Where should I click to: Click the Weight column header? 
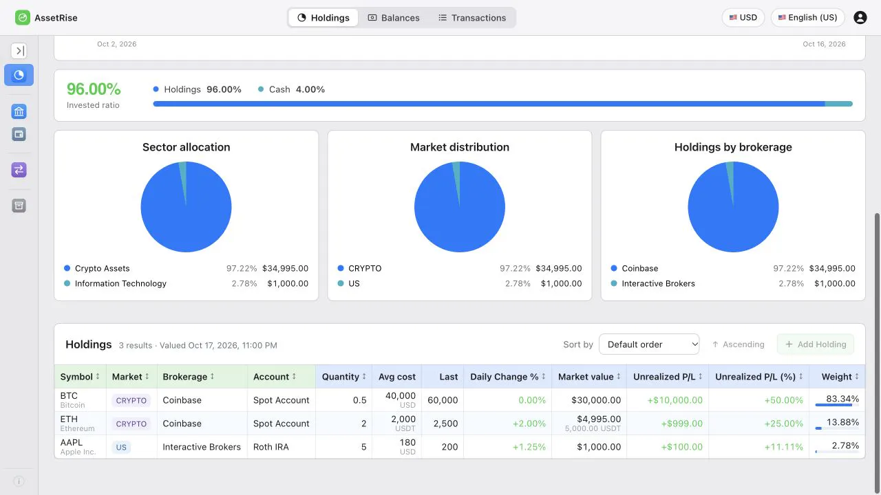coord(837,377)
